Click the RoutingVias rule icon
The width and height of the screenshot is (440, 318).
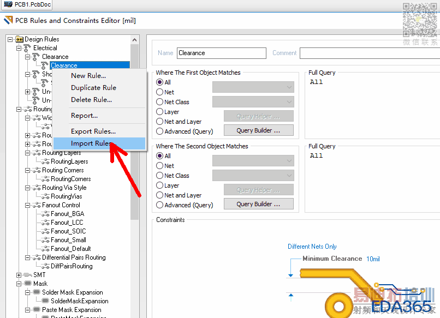[x=45, y=196]
